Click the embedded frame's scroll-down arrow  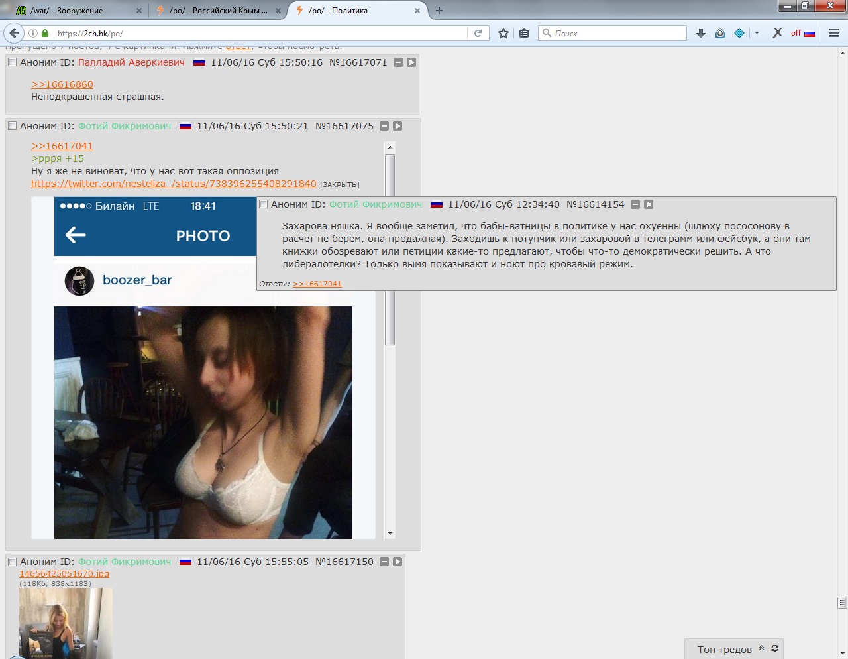tap(390, 534)
